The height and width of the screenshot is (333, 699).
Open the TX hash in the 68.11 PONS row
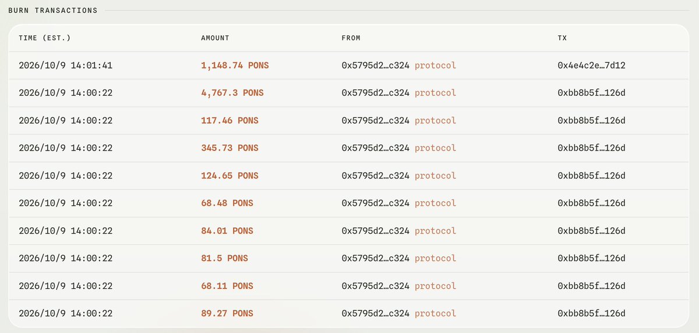591,286
